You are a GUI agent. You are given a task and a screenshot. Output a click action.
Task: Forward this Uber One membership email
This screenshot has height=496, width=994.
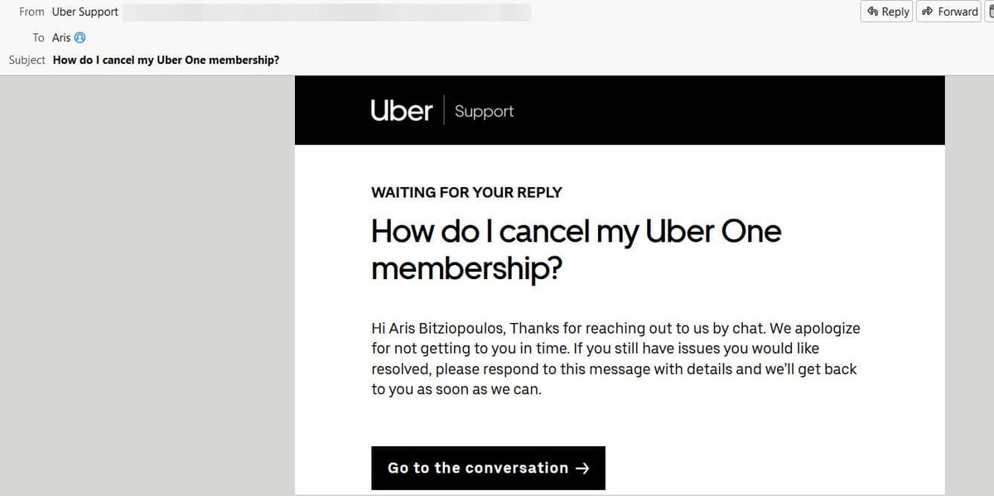[x=948, y=11]
